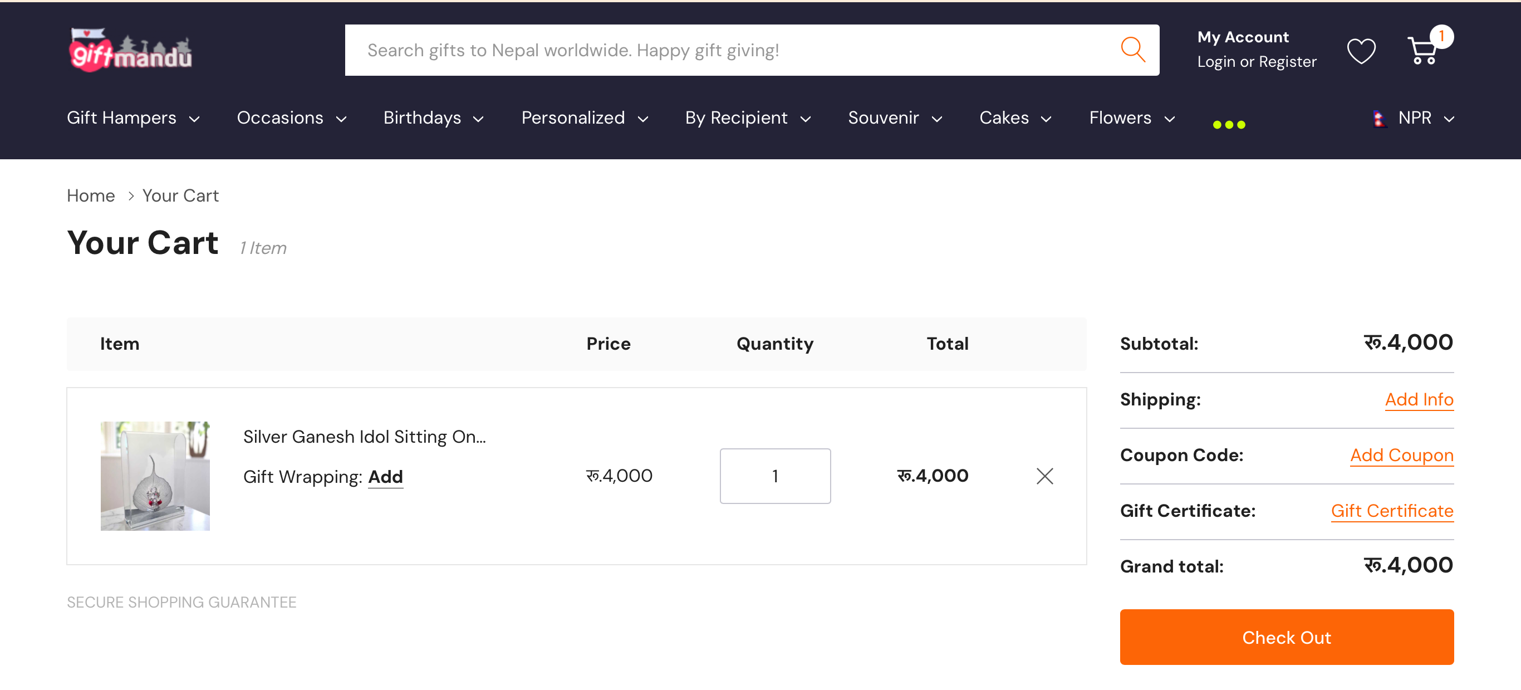Image resolution: width=1521 pixels, height=690 pixels.
Task: Click the Your Cart page heading
Action: pos(143,243)
